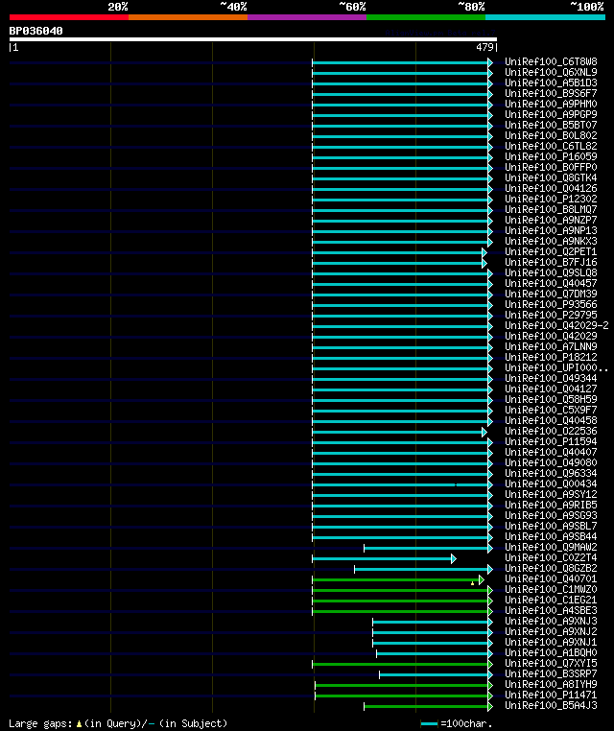The image size is (614, 731).
Task: Click the UniRef100_Q40457 label
Action: click(x=551, y=283)
